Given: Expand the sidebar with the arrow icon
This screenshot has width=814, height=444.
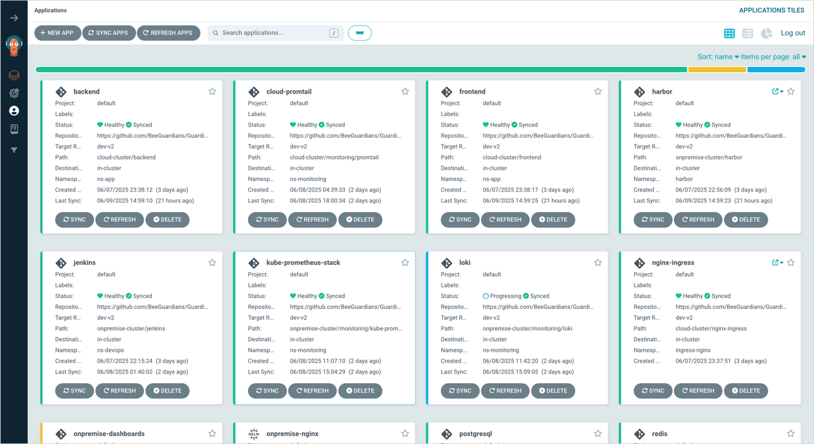Looking at the screenshot, I should (14, 18).
